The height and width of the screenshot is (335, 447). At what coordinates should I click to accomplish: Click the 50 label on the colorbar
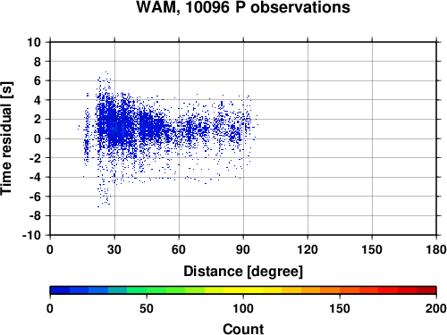147,308
